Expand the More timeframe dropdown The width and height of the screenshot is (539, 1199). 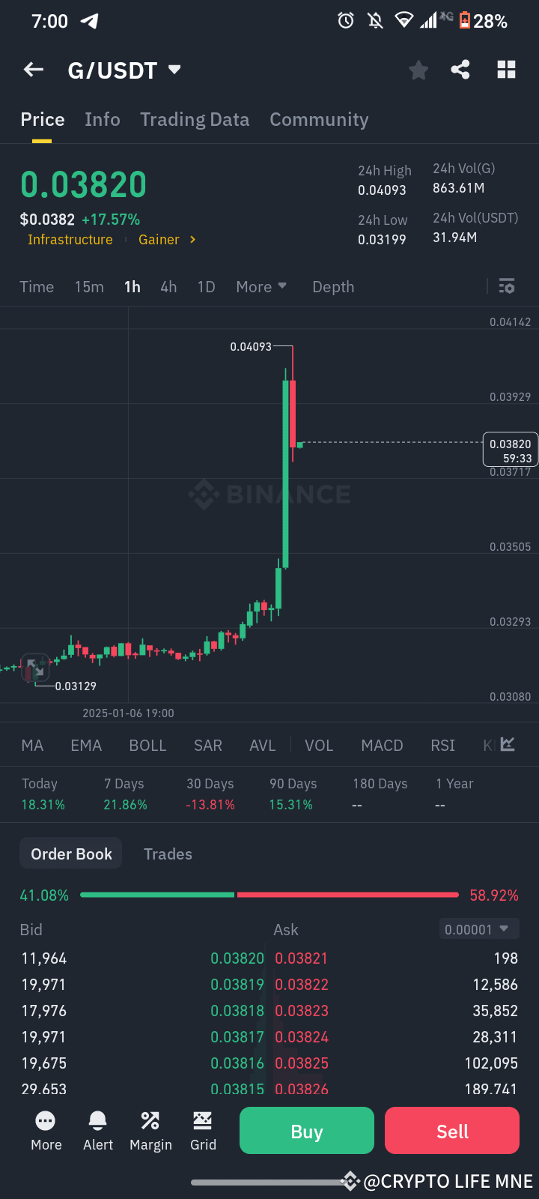261,286
